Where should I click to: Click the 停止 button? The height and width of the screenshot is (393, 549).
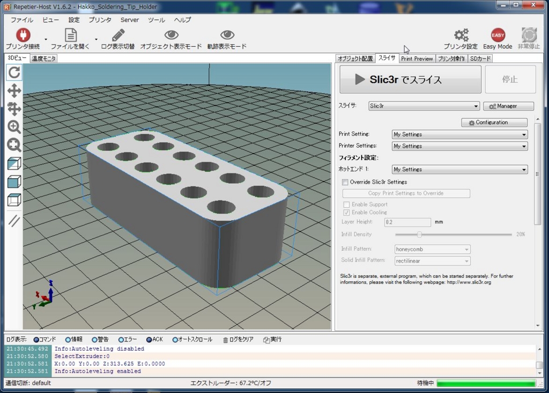(510, 79)
